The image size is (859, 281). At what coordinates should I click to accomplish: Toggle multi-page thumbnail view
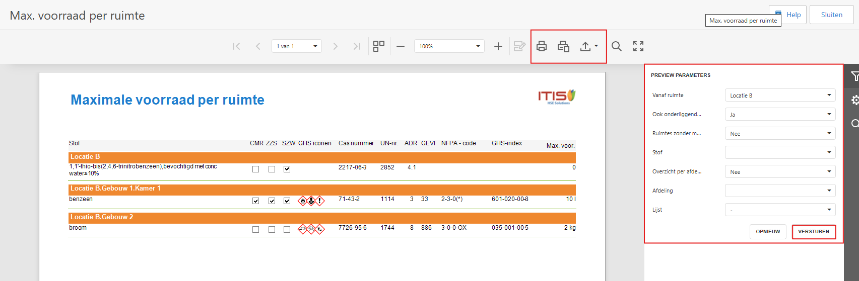click(x=379, y=46)
